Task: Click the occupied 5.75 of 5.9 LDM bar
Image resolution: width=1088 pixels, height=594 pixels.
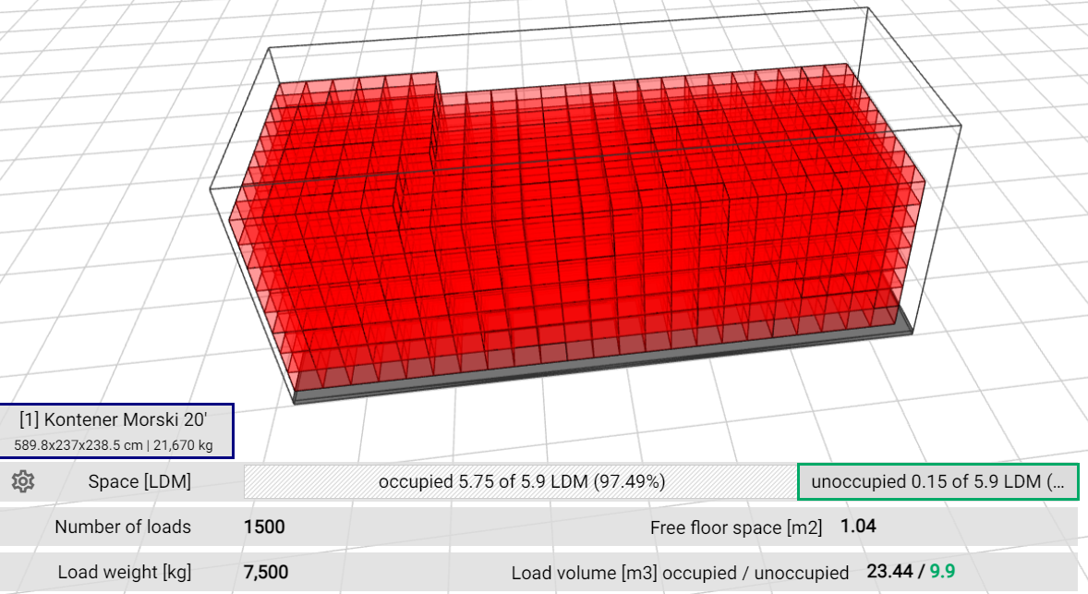Action: 521,481
